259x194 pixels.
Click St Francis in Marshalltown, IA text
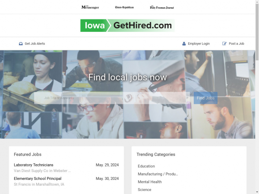39,184
